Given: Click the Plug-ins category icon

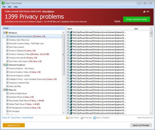Looking at the screenshot, I should click(x=7, y=90).
